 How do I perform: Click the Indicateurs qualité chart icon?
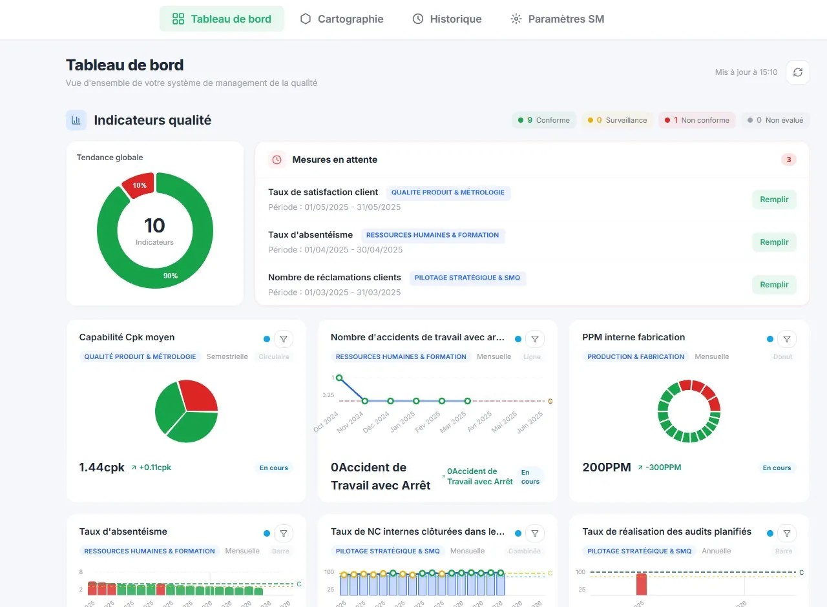(x=76, y=120)
